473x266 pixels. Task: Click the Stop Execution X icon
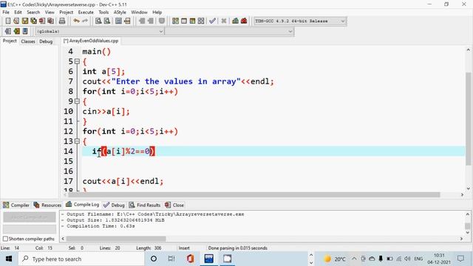point(223,21)
